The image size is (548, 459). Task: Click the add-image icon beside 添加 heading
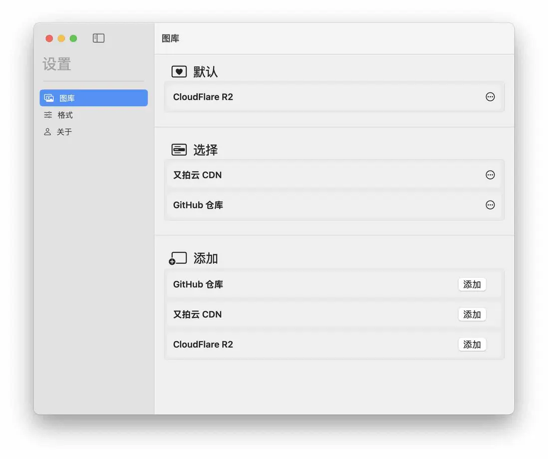[x=177, y=258]
